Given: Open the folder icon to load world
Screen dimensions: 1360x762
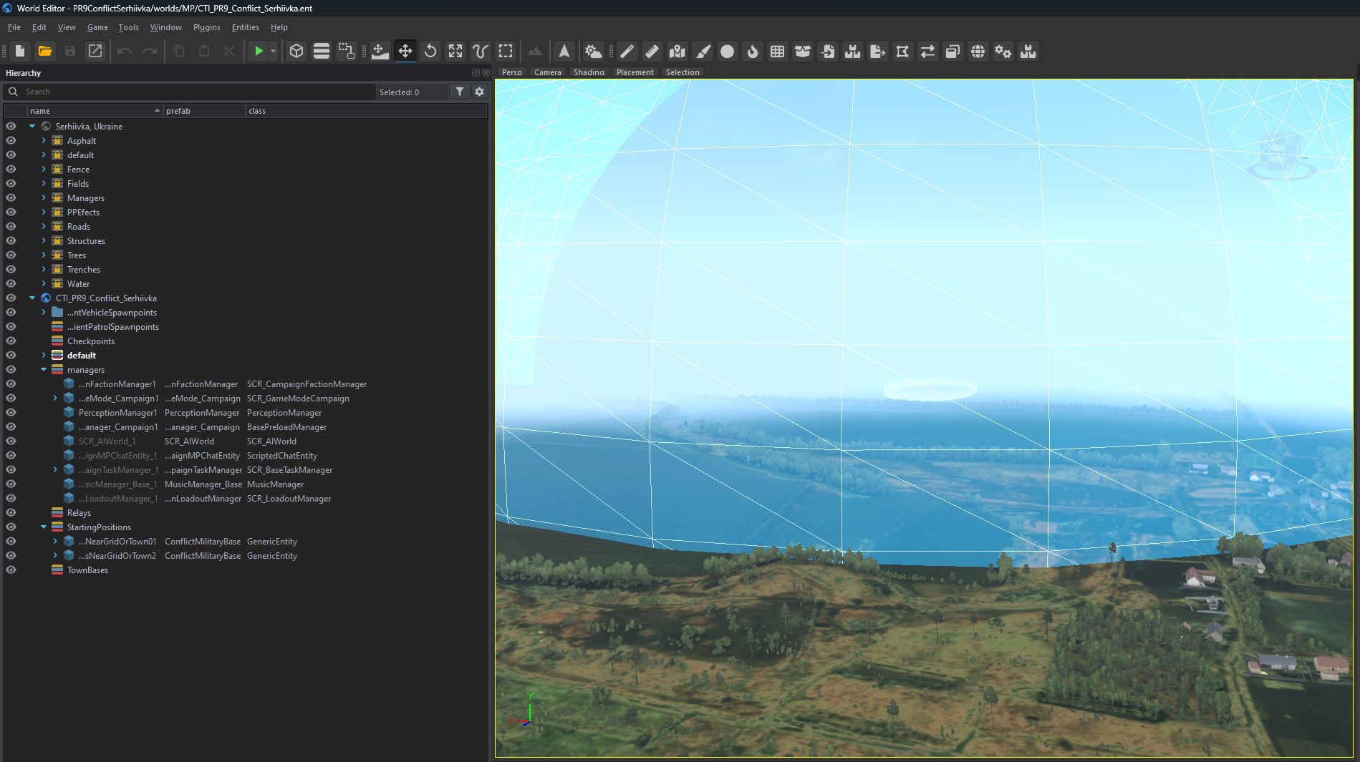Looking at the screenshot, I should pos(45,52).
